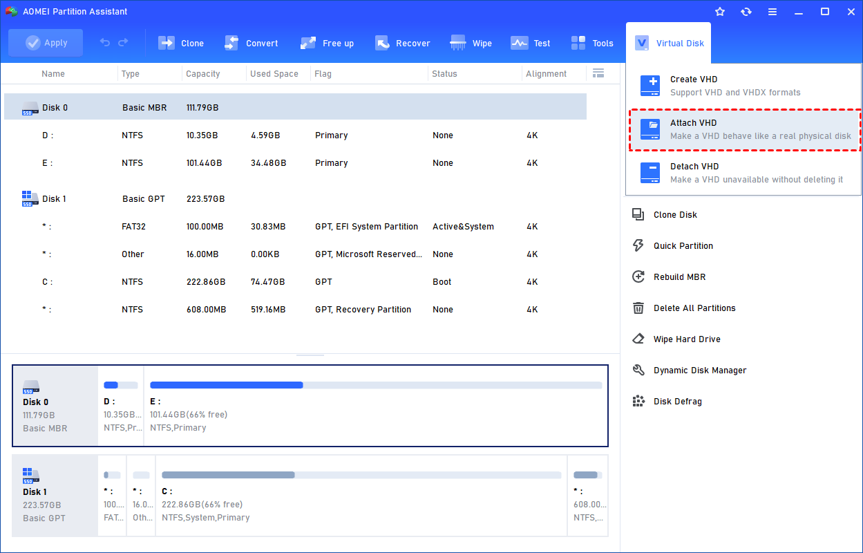
Task: Select the Free up tool
Action: pyautogui.click(x=308, y=43)
